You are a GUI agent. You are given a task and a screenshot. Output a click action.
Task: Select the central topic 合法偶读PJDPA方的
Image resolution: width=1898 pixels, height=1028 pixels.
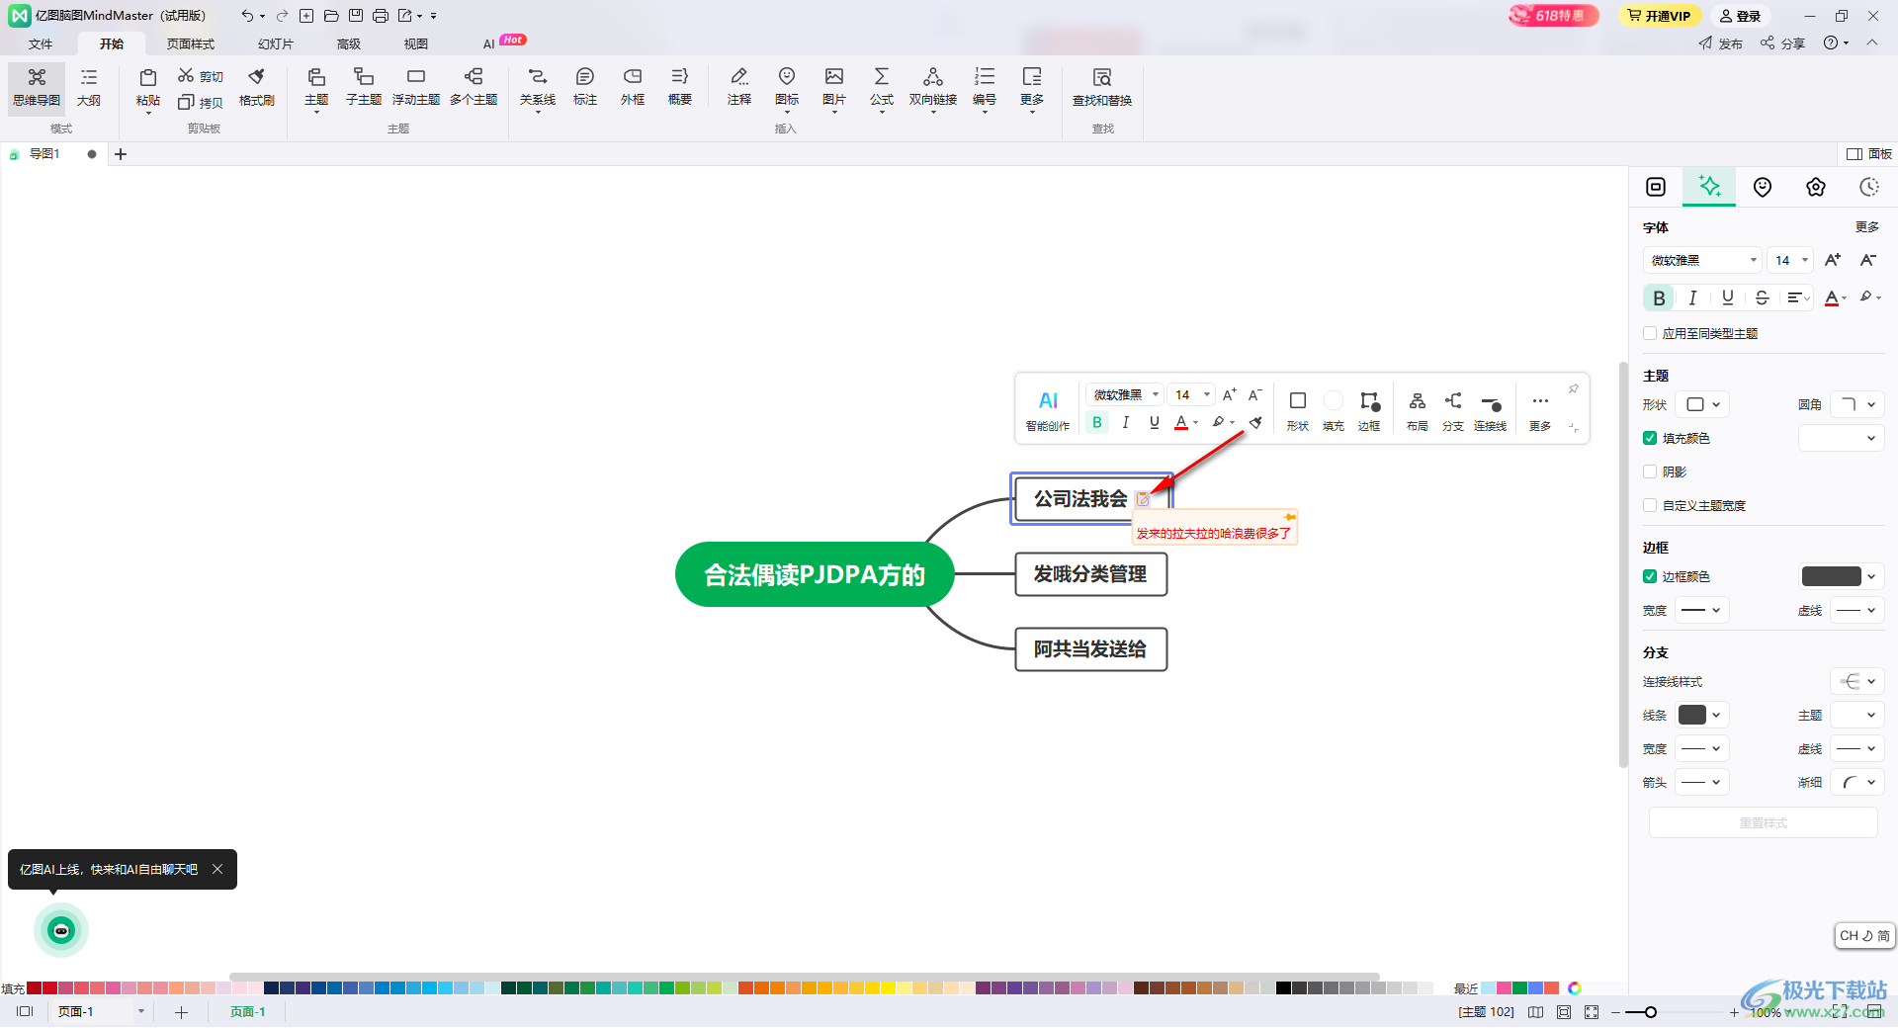pyautogui.click(x=815, y=574)
